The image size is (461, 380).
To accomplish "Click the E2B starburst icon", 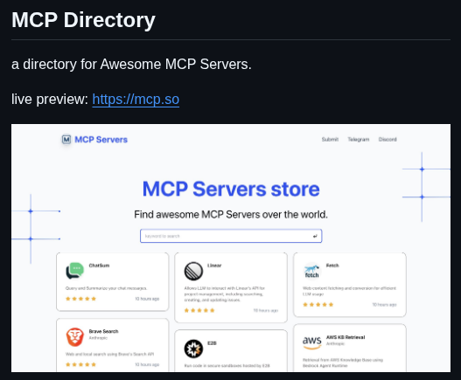I will (193, 349).
